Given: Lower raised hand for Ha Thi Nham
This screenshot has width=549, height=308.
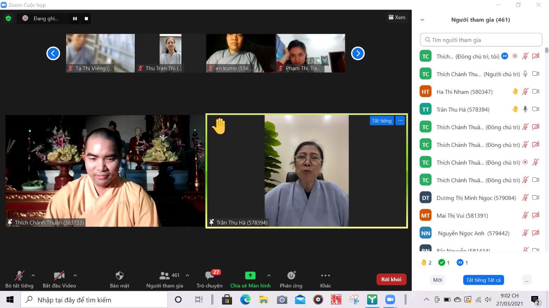Looking at the screenshot, I should point(515,91).
